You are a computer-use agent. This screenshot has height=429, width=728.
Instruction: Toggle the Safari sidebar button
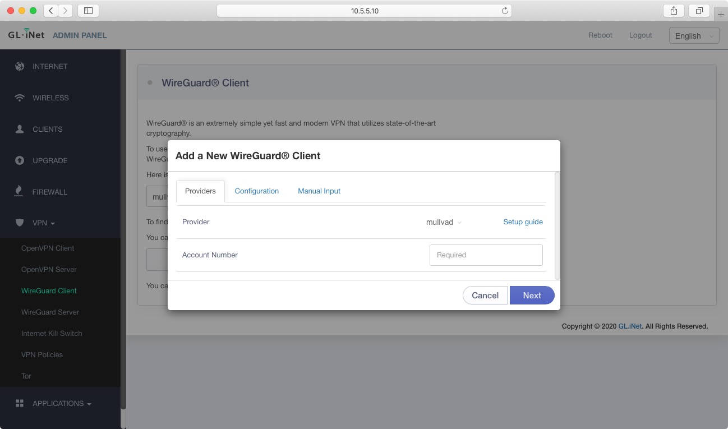point(88,10)
